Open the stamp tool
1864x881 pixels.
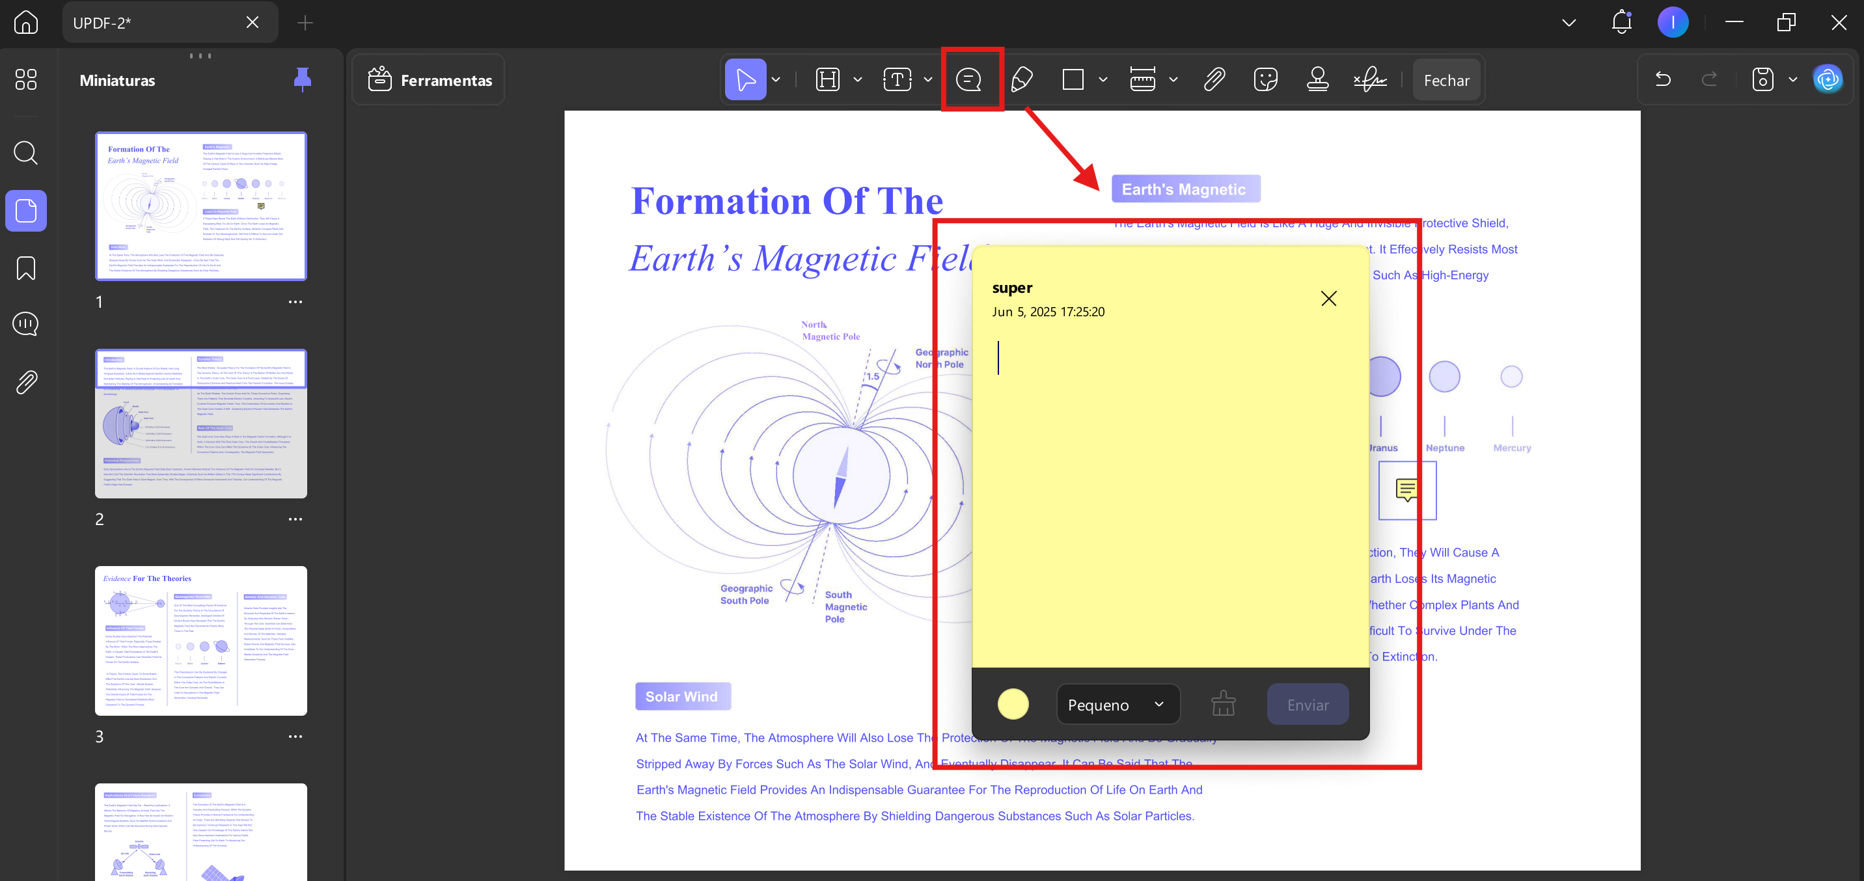pyautogui.click(x=1318, y=79)
